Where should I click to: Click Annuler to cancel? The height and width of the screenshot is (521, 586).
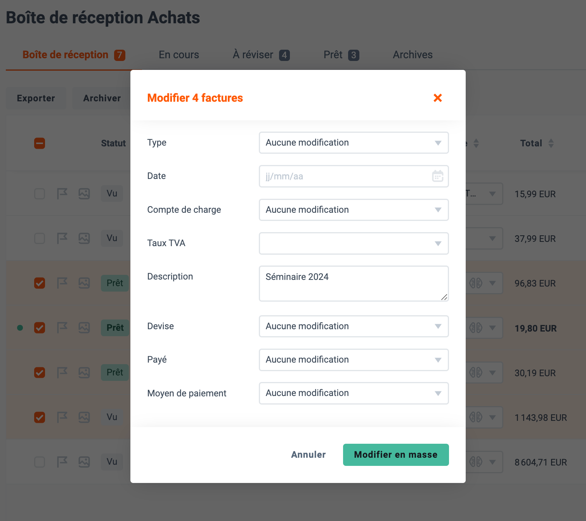coord(309,455)
